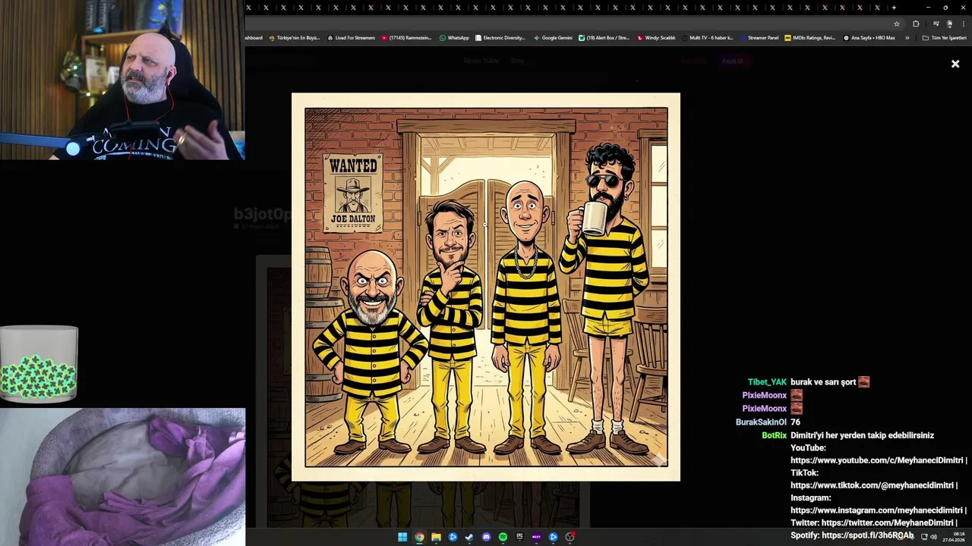Open the media control icon in Chrome toolbar
Image resolution: width=972 pixels, height=546 pixels.
click(936, 24)
